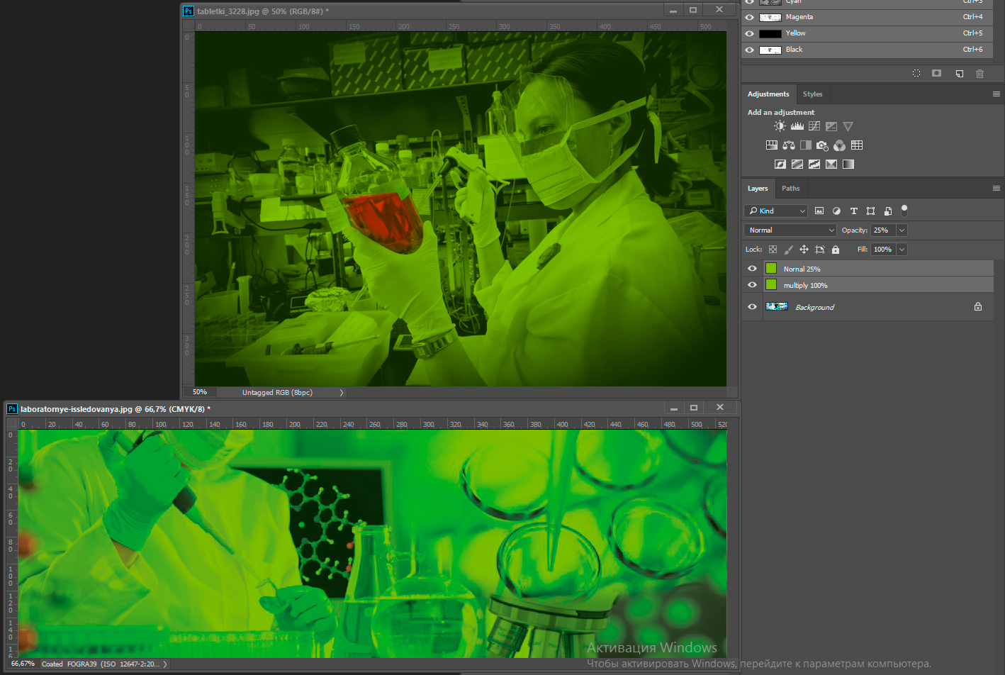Add a Color Balance adjustment
1005x675 pixels.
click(x=789, y=145)
